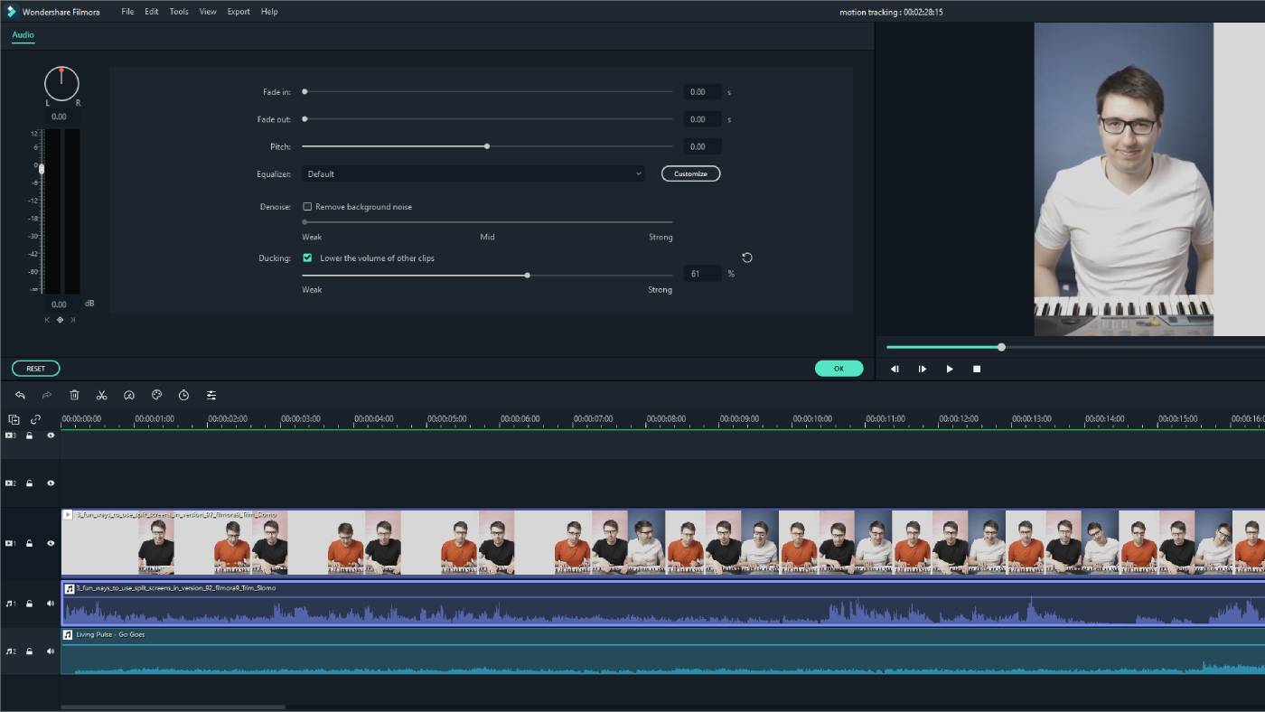Screen dimensions: 1265x712
Task: Mute audio track 2 with the speaker icon
Action: tap(51, 651)
